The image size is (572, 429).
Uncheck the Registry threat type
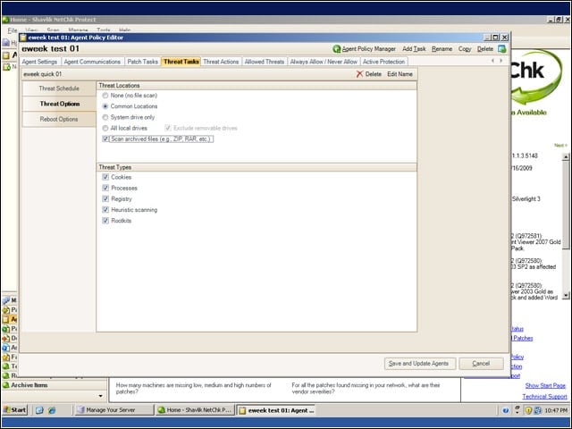coord(105,198)
